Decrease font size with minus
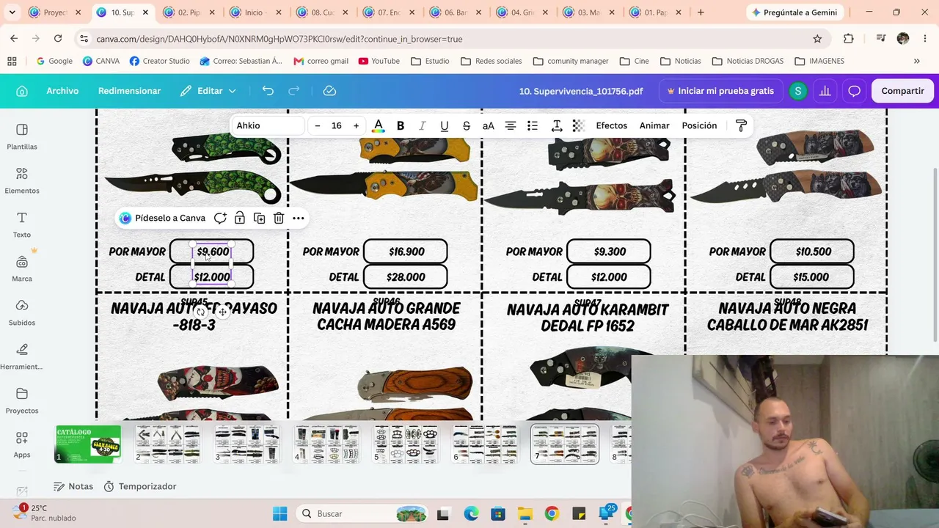This screenshot has height=528, width=939. tap(318, 125)
